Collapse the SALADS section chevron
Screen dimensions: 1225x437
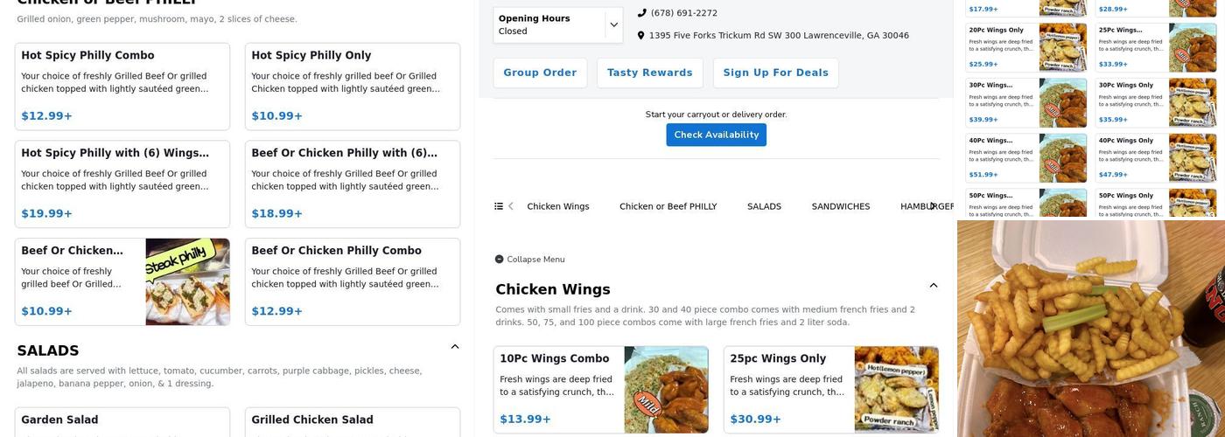455,347
